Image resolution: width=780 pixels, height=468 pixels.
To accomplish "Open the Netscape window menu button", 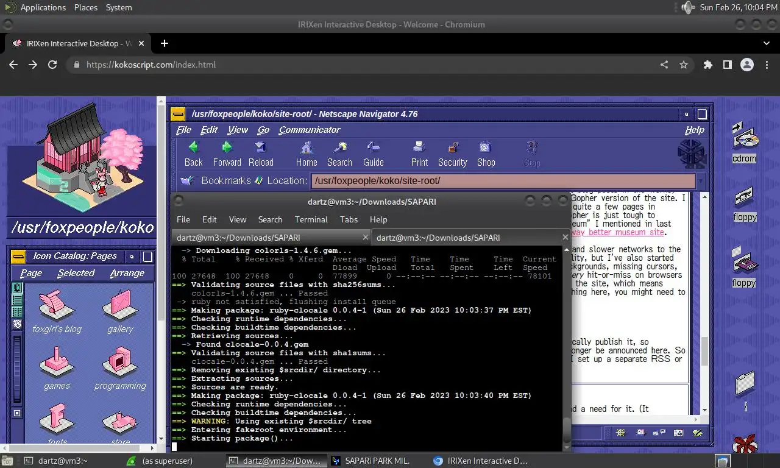I will tap(178, 114).
